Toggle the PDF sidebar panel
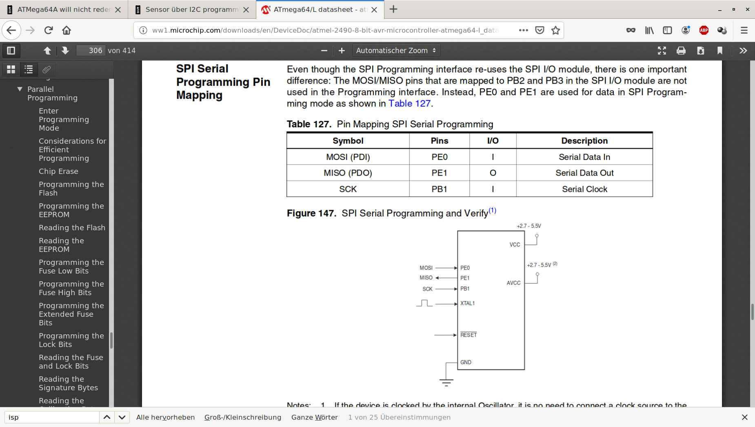Screen dimensions: 755x427 tap(11, 51)
